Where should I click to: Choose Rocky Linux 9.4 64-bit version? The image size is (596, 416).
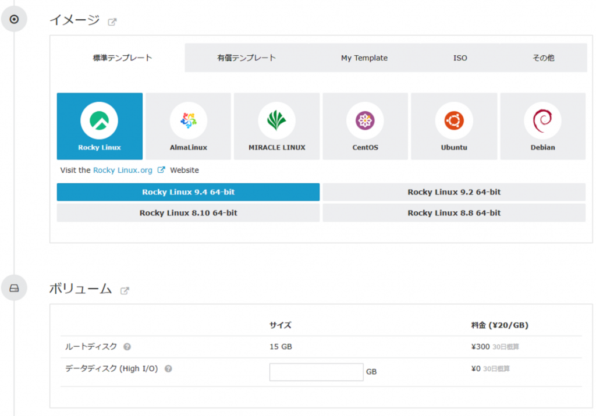pos(188,192)
